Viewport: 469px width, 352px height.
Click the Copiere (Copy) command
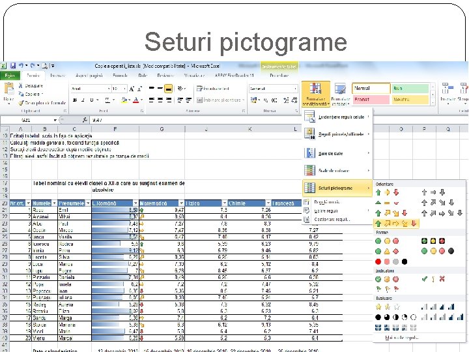(x=31, y=94)
